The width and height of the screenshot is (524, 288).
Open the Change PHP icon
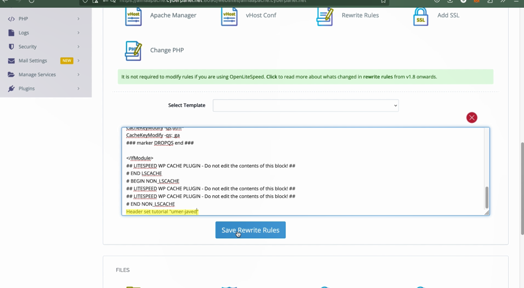tap(134, 51)
